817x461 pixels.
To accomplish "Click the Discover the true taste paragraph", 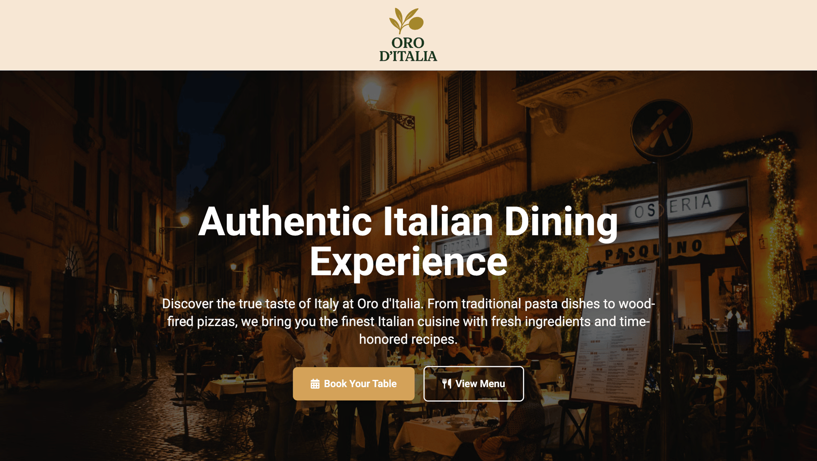I will [408, 321].
